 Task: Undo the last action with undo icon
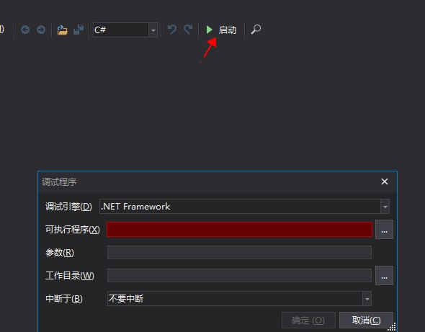coord(172,30)
